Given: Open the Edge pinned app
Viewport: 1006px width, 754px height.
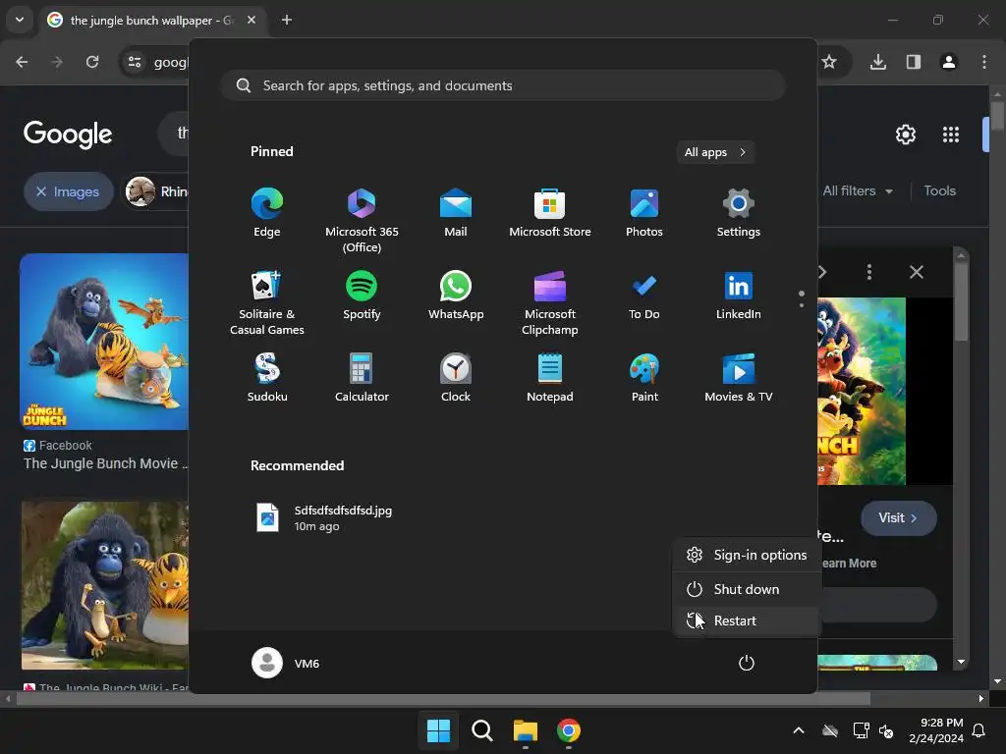Looking at the screenshot, I should (267, 213).
